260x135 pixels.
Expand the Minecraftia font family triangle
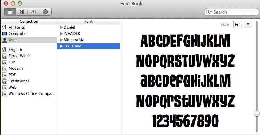pyautogui.click(x=61, y=40)
